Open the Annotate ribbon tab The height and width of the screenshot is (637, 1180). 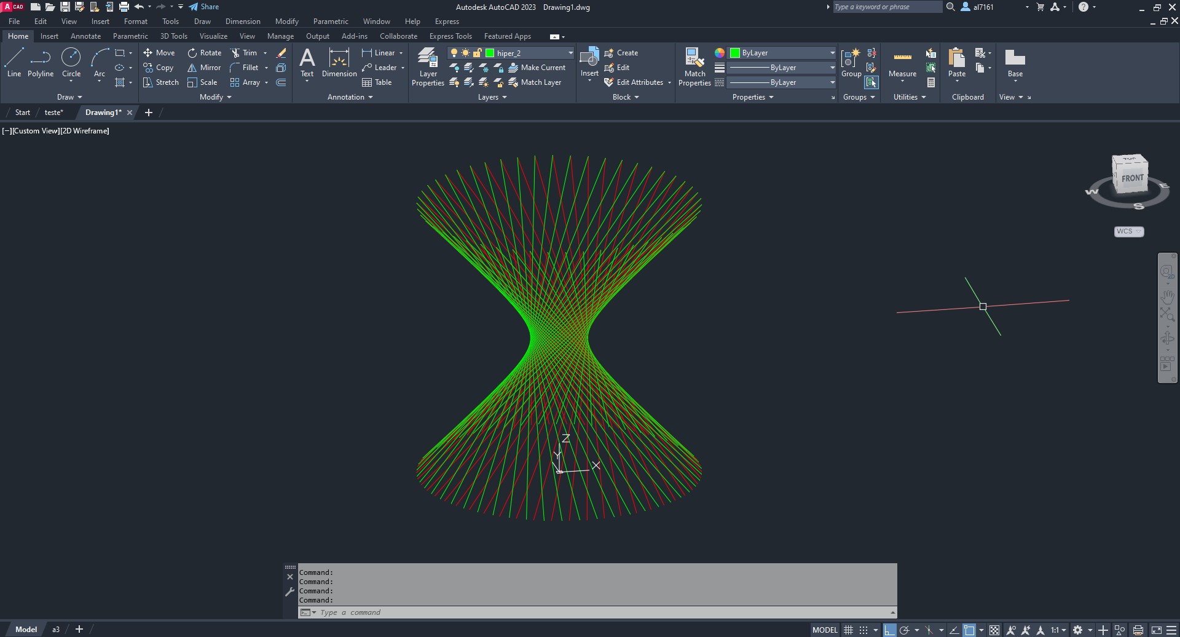(x=85, y=36)
